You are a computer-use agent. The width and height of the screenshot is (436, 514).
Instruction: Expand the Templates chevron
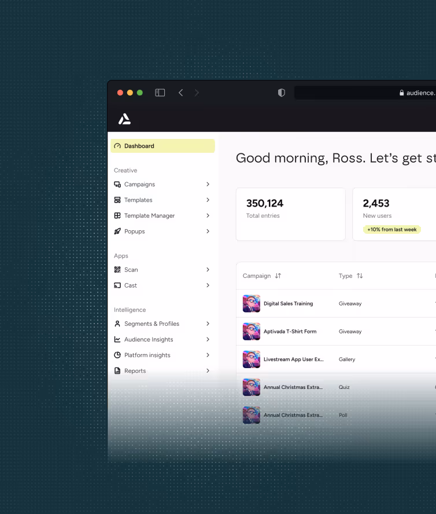[208, 200]
